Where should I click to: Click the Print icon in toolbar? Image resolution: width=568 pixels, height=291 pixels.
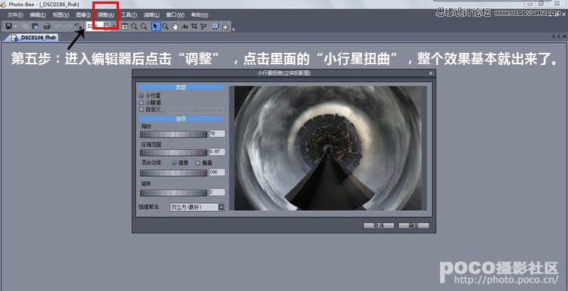click(x=47, y=26)
